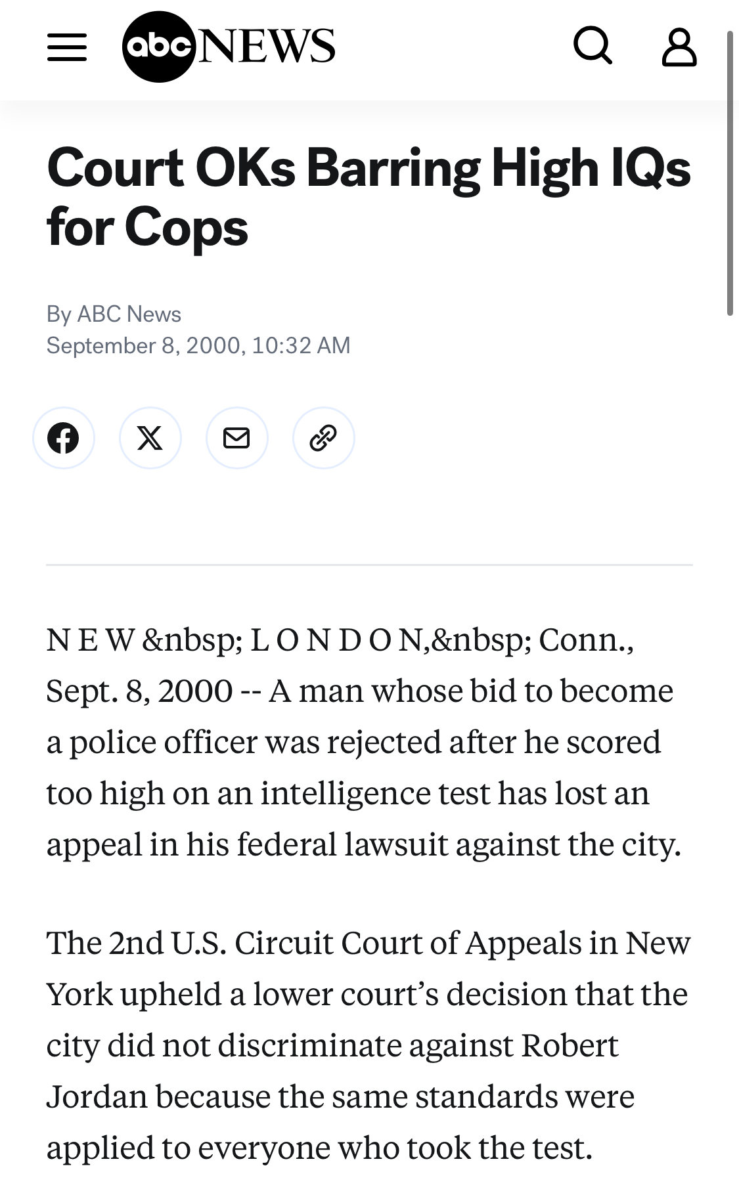Open the hamburger navigation menu
739x1193 pixels.
[x=66, y=47]
